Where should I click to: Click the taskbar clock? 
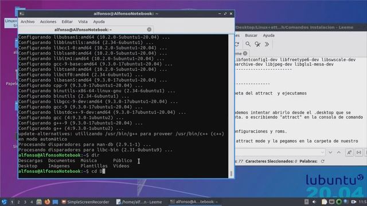[362, 202]
